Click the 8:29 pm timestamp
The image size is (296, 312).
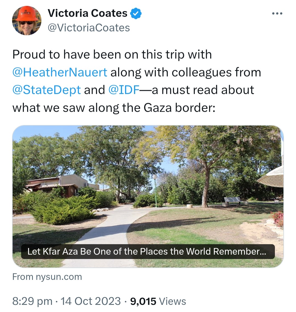click(32, 301)
